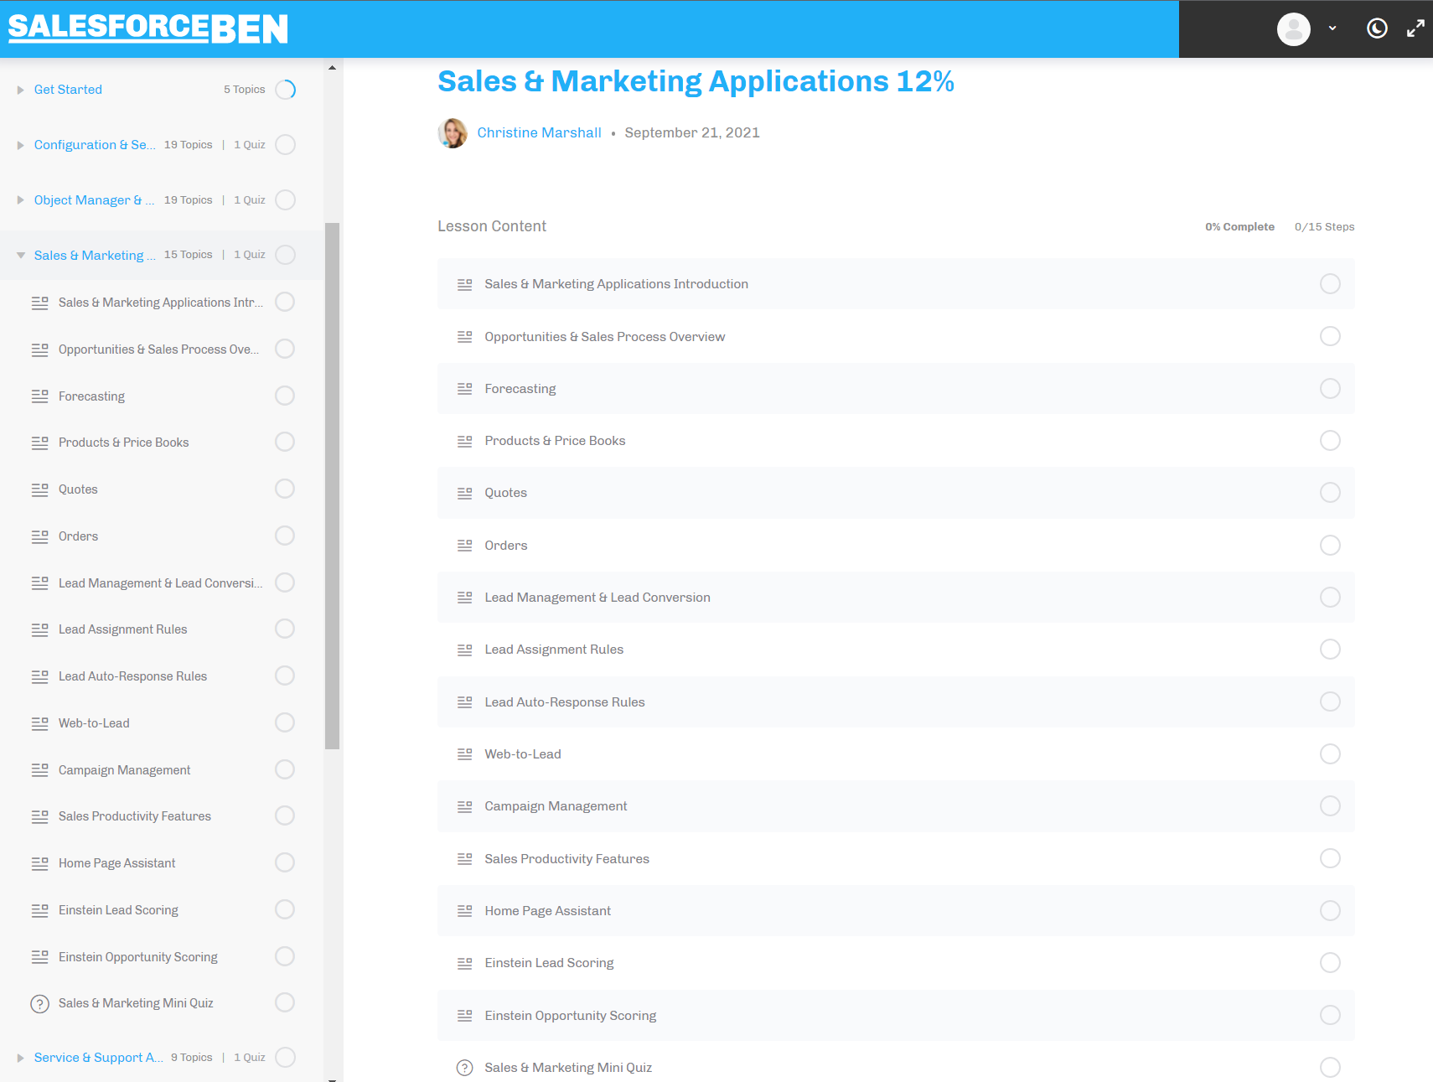Viewport: 1433px width, 1082px height.
Task: Click Sales & Marketing section progress circle
Action: pos(285,255)
